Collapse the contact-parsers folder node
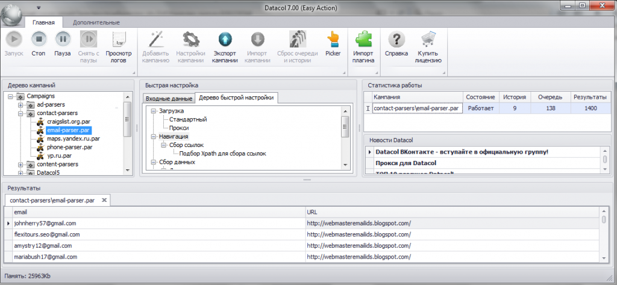Screen dimensions: 617x285 (20, 114)
